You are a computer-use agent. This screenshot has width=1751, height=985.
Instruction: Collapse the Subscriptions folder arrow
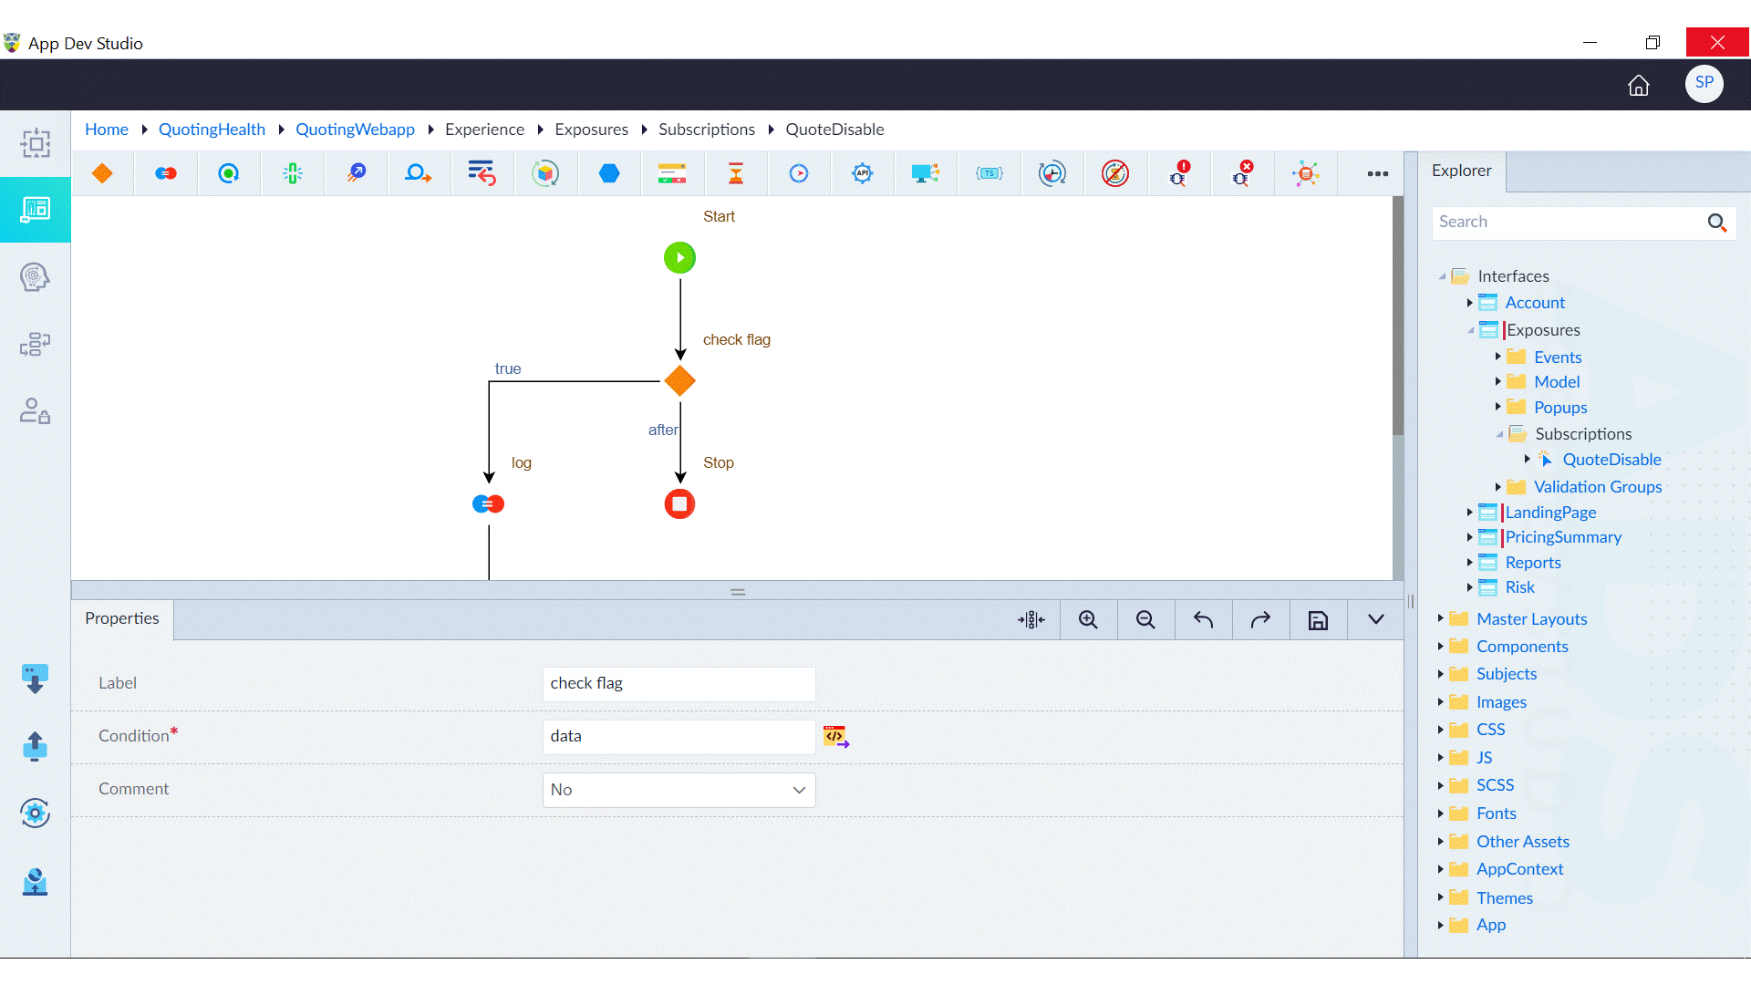1499,434
